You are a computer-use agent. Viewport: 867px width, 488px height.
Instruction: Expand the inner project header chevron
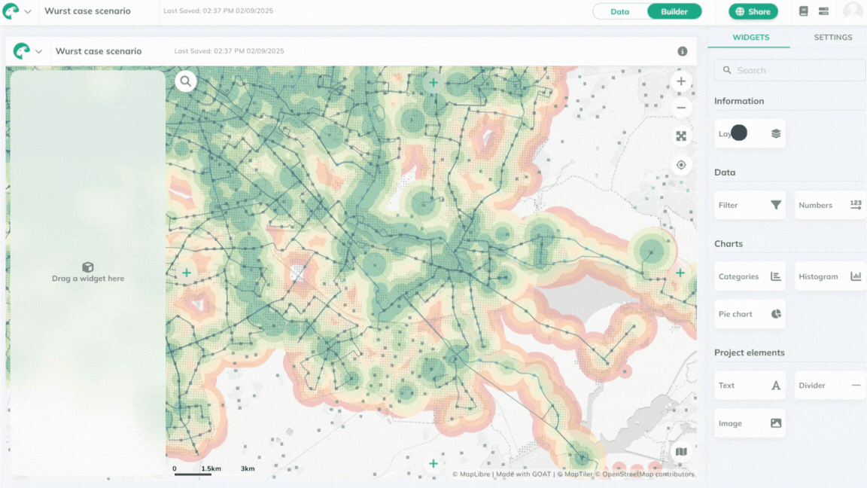38,51
